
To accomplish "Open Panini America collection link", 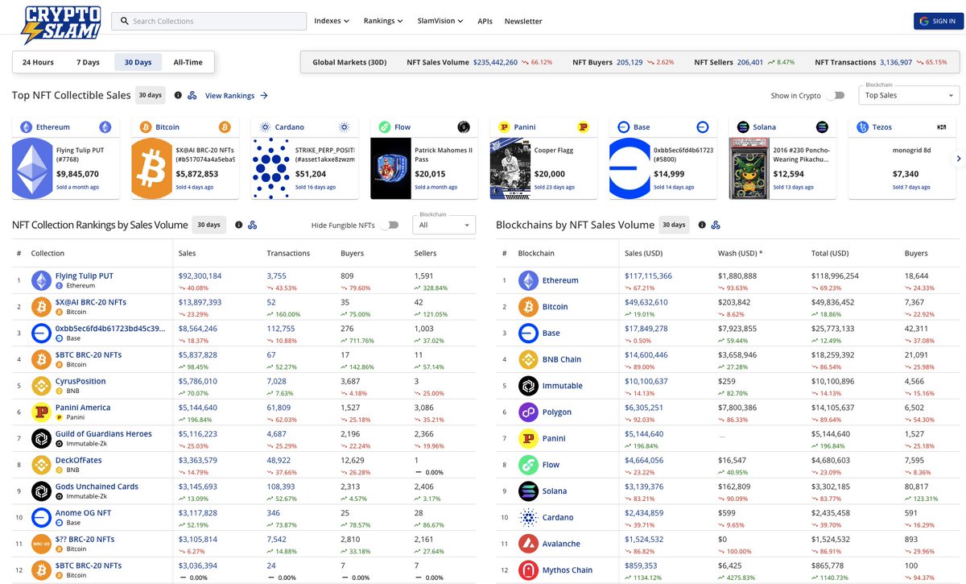I will point(83,408).
